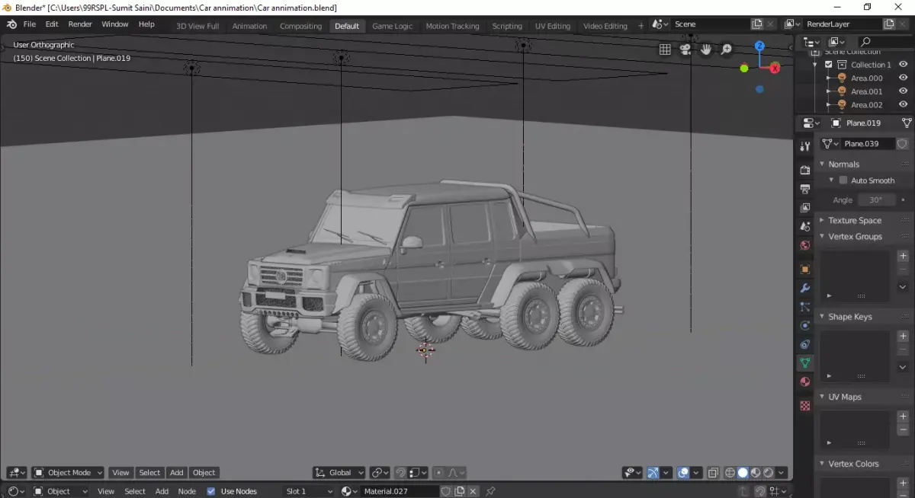Screen dimensions: 915x498
Task: Hide Area.000 with its eye icon
Action: [903, 78]
